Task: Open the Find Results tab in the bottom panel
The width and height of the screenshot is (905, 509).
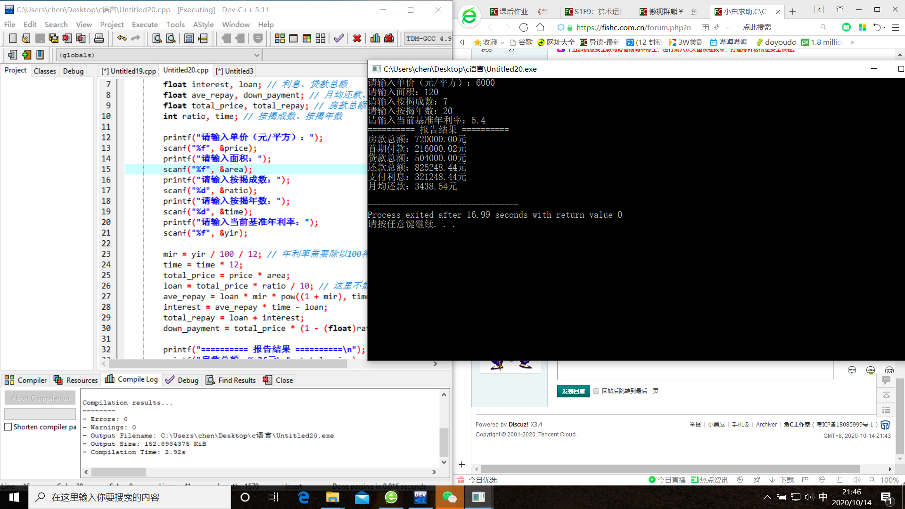Action: click(x=231, y=380)
